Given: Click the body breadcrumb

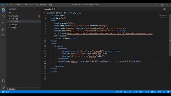Looking at the screenshot, I should (68, 13).
